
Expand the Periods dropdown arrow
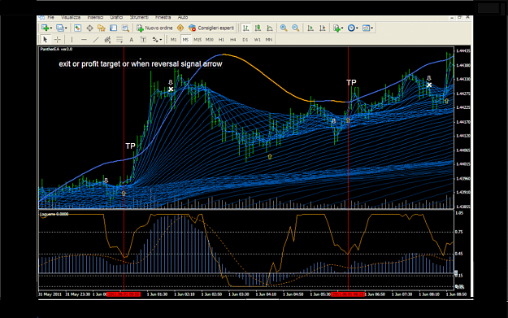pyautogui.click(x=357, y=28)
